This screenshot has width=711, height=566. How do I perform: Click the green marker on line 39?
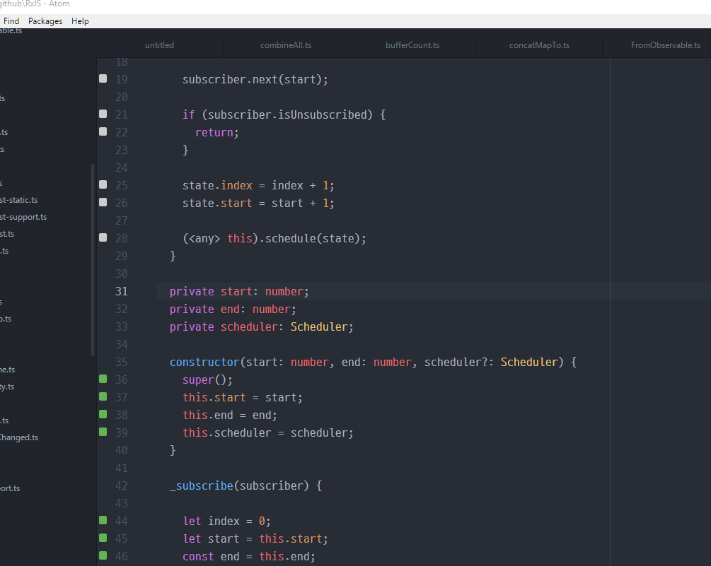pyautogui.click(x=103, y=432)
